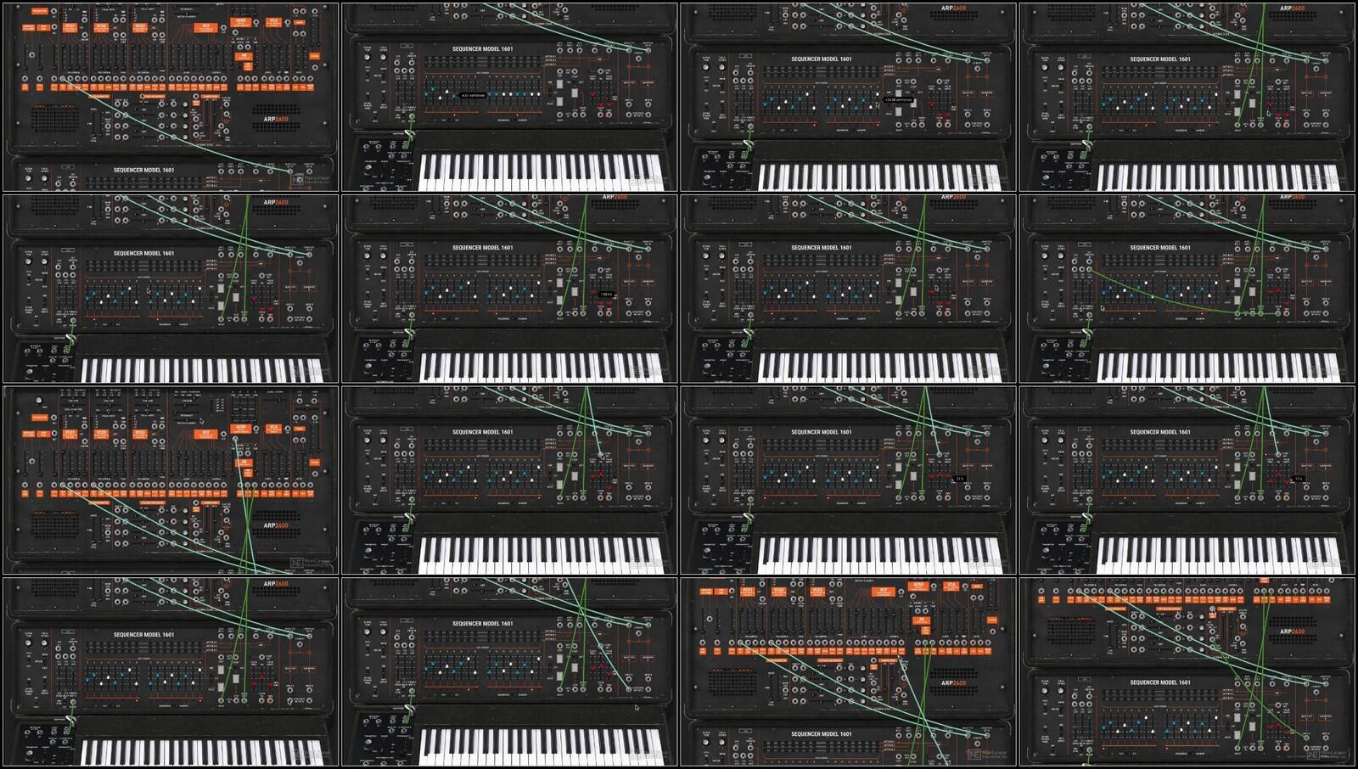Click the ARP2600 logo in the top-right frame
This screenshot has height=769, width=1358.
(x=1292, y=8)
